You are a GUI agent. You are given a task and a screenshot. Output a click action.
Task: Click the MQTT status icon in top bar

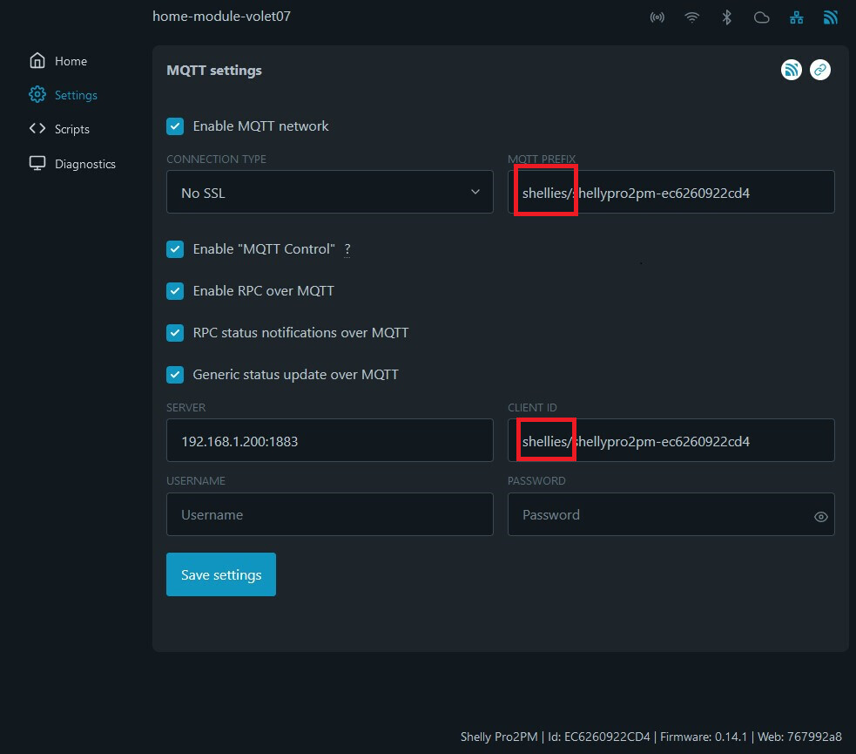coord(830,17)
